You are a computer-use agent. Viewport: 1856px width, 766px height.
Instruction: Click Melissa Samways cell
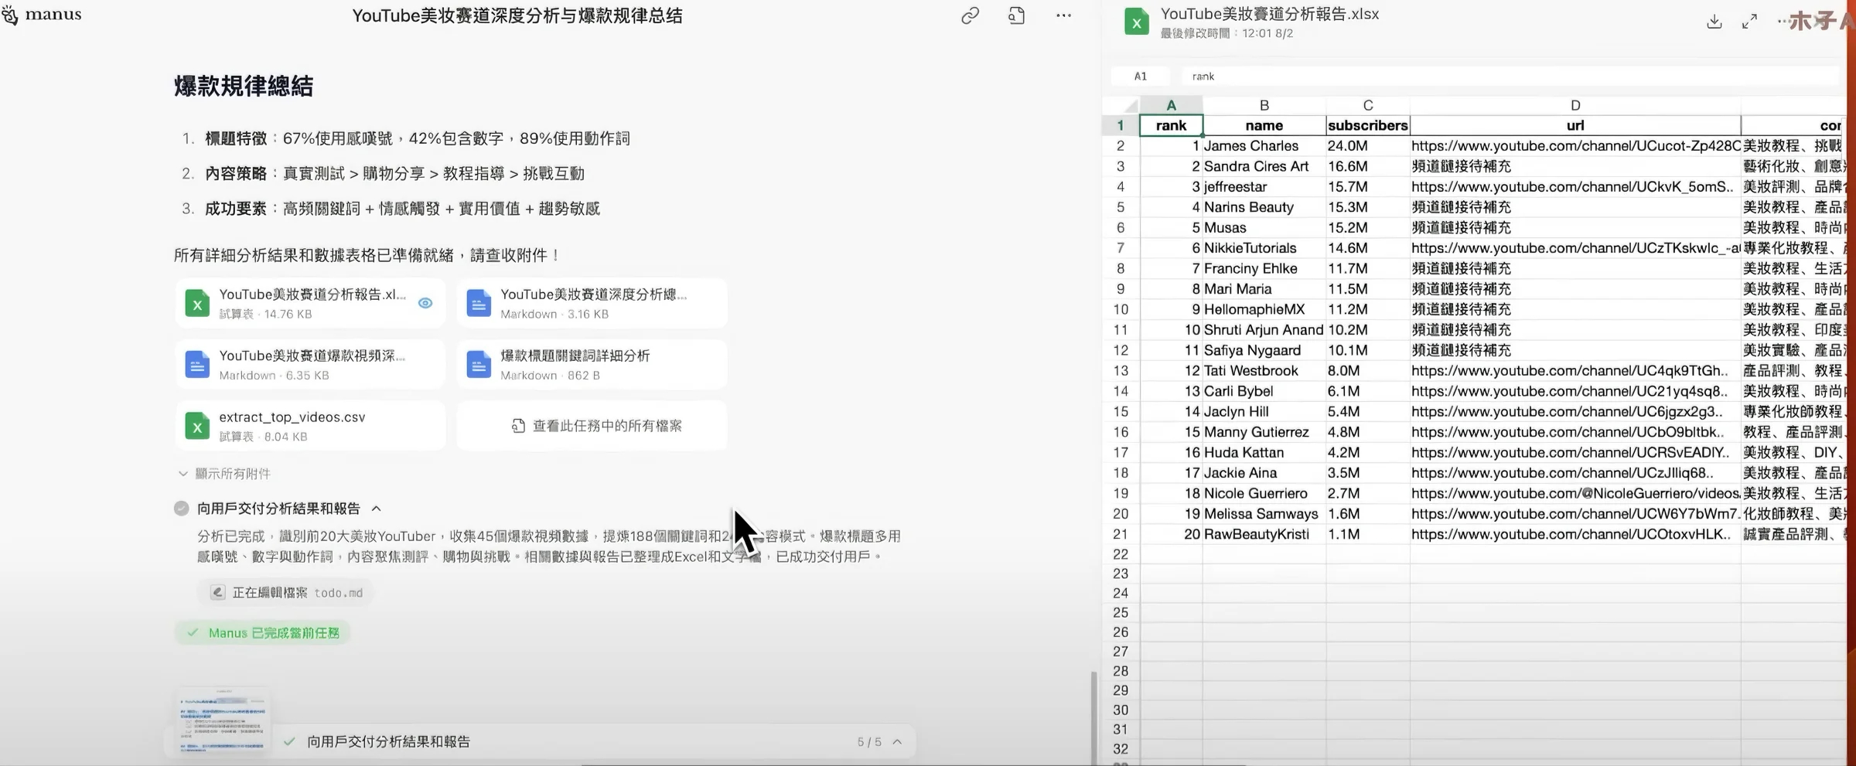(x=1264, y=514)
